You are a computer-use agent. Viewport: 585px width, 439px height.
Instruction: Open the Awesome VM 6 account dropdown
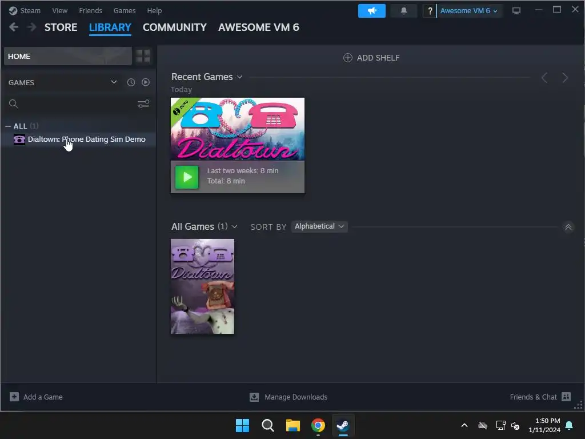pyautogui.click(x=469, y=11)
